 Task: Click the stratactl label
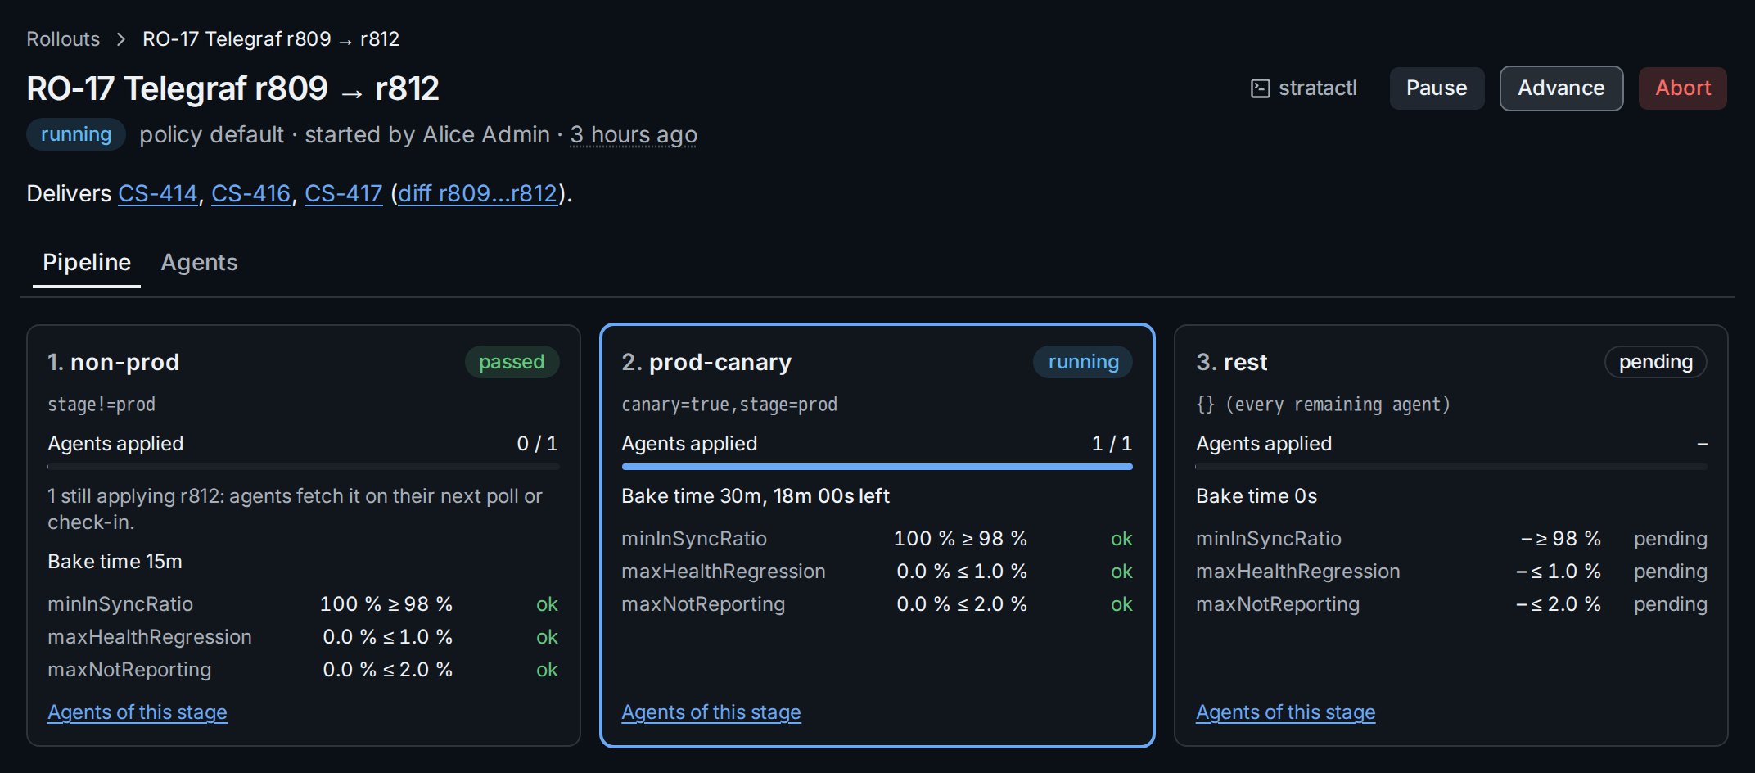[x=1318, y=88]
